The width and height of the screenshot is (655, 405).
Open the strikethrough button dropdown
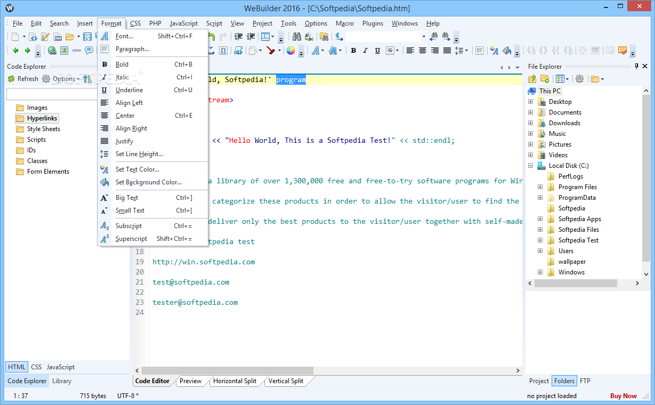click(x=397, y=51)
